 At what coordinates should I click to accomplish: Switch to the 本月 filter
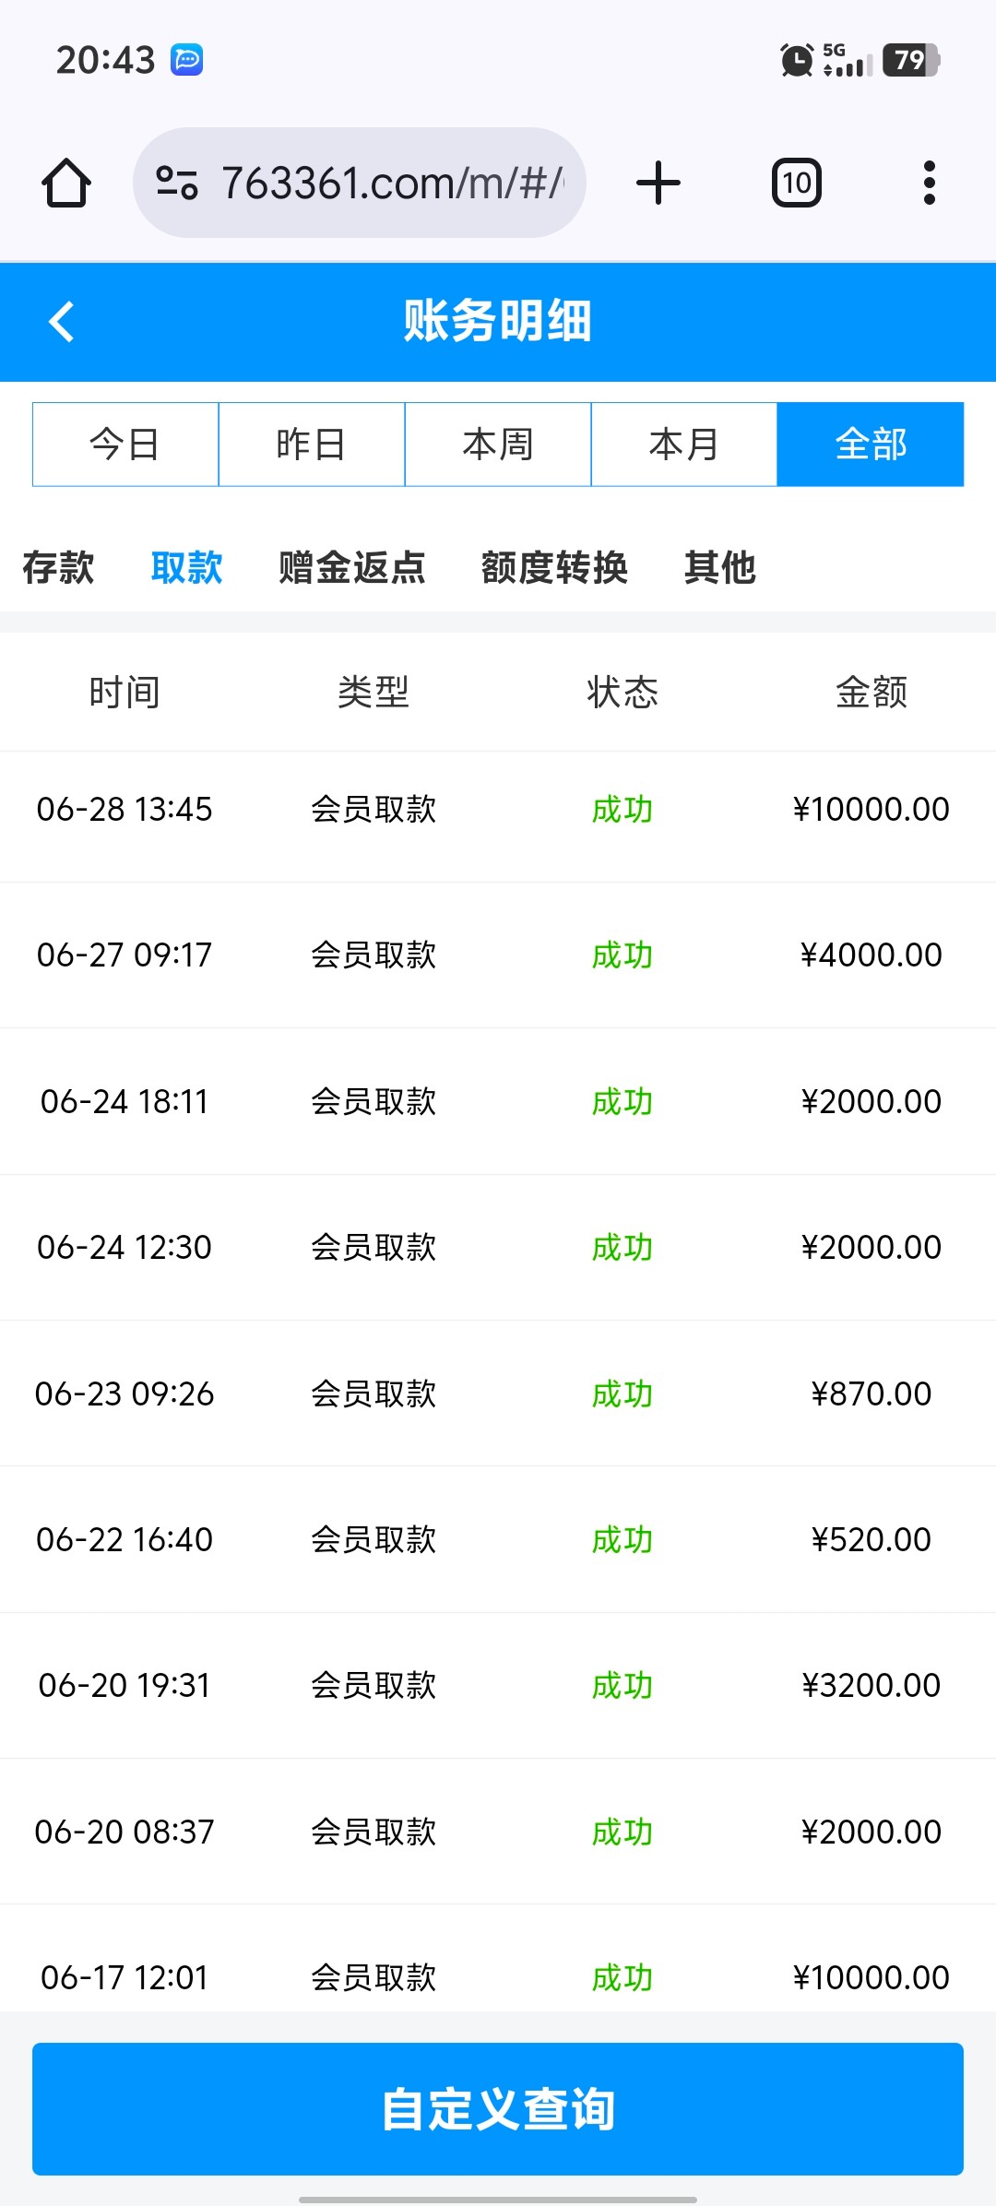(x=684, y=445)
